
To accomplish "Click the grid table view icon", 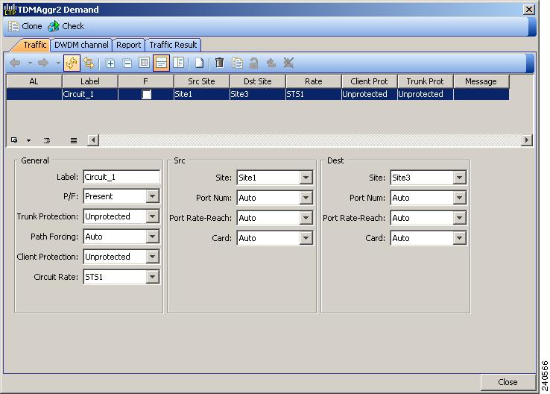I will 144,63.
